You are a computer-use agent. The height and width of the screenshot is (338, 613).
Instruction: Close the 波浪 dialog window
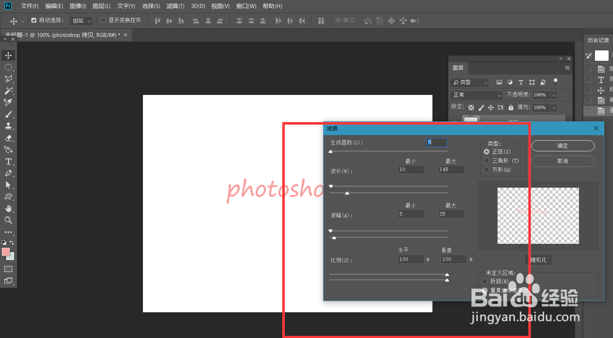pos(596,128)
